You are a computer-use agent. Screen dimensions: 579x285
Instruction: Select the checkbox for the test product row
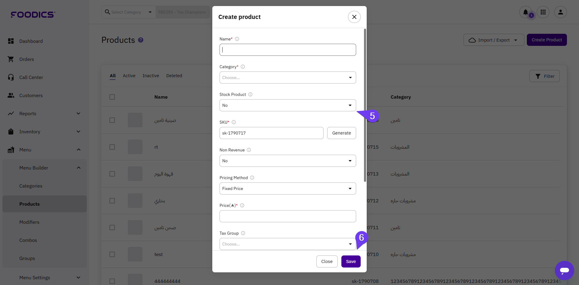pos(112,255)
